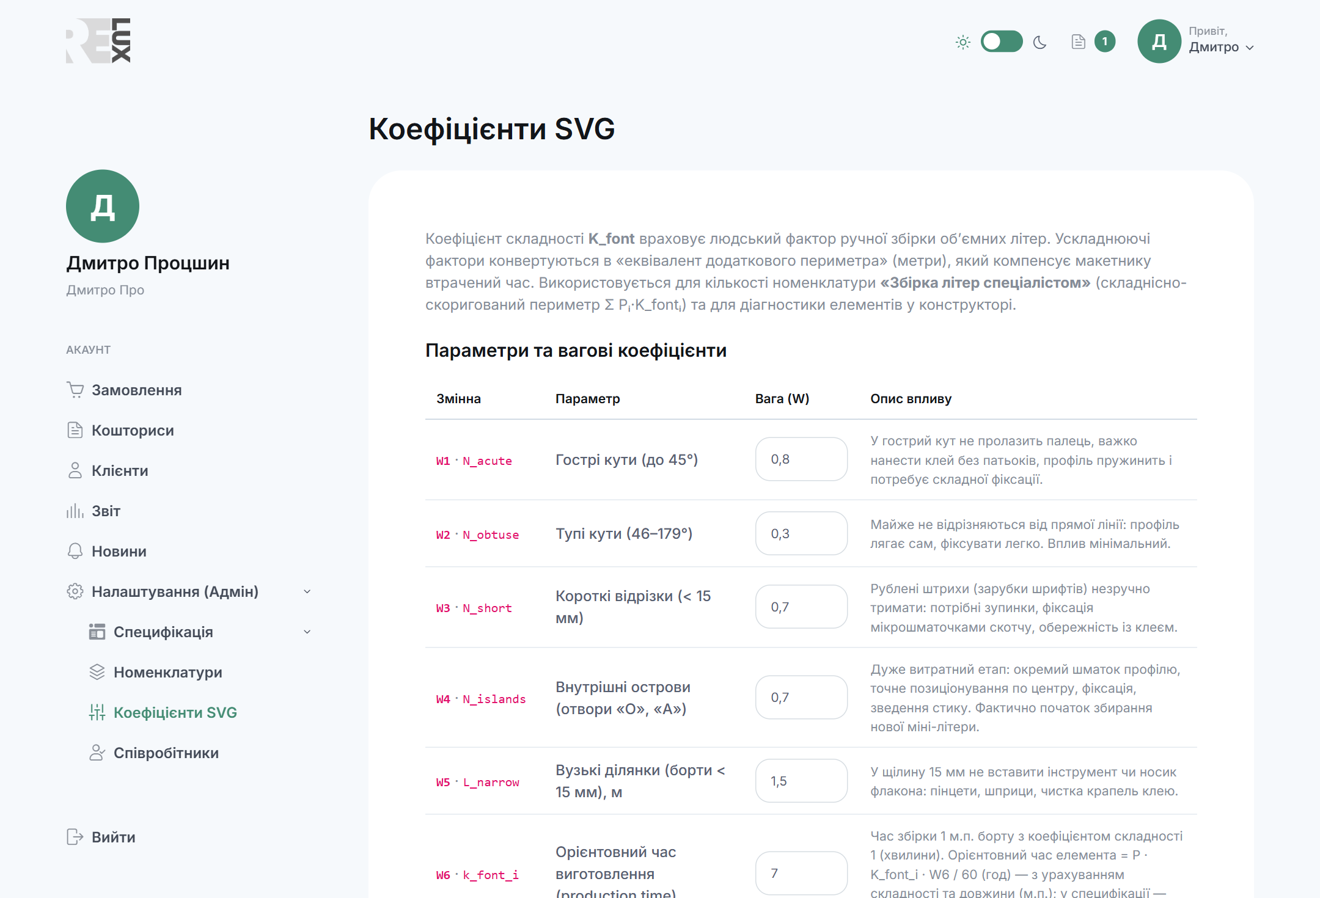Image resolution: width=1320 pixels, height=898 pixels.
Task: Edit the W3 N_short weight field
Action: 801,607
